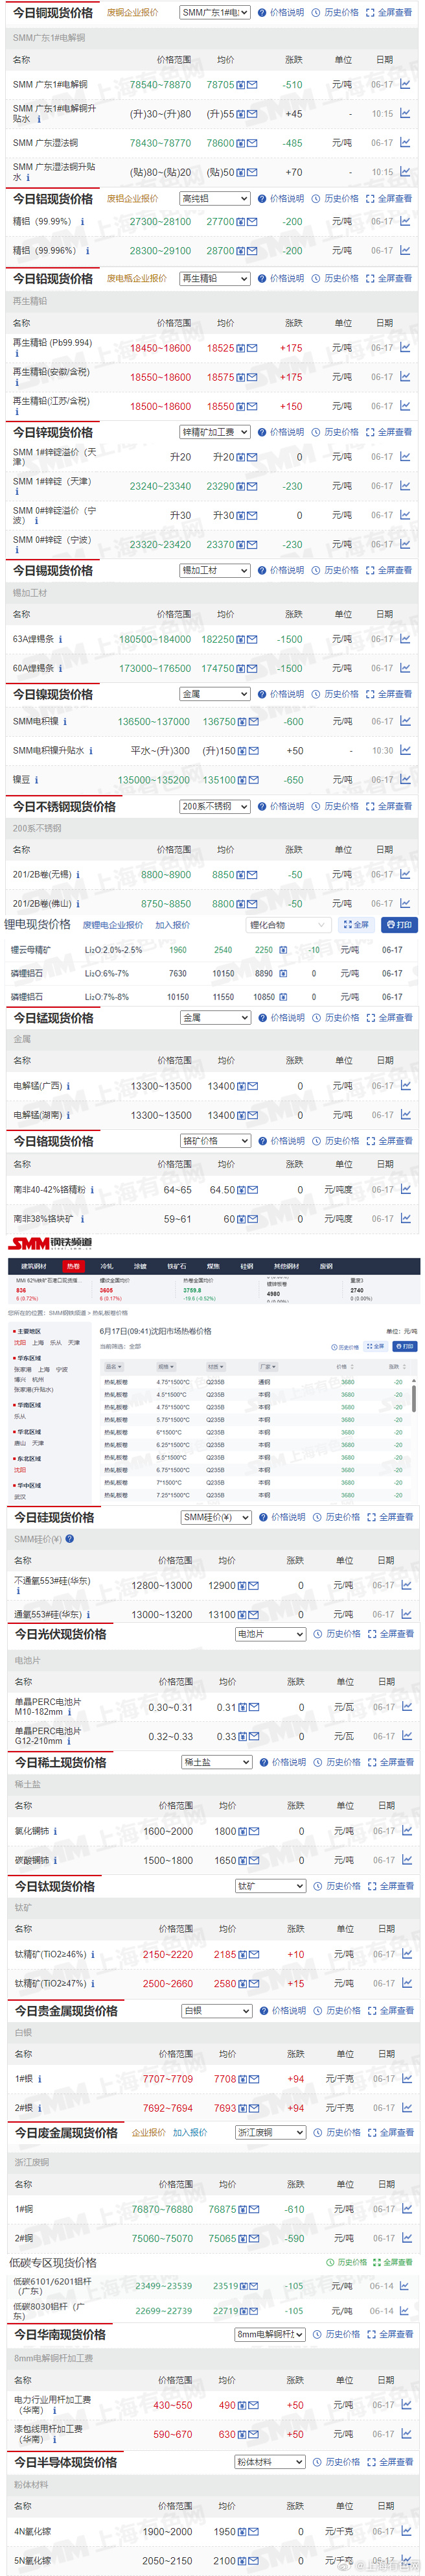
Task: Open trend chart for 单晶PERC电池片 M10-182mm
Action: pos(406,1706)
